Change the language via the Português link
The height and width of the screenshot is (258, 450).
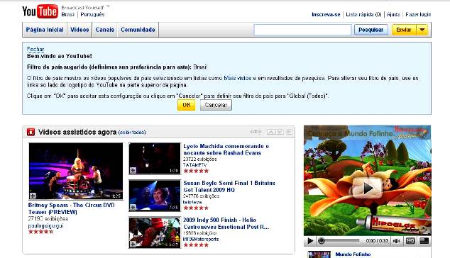(92, 14)
